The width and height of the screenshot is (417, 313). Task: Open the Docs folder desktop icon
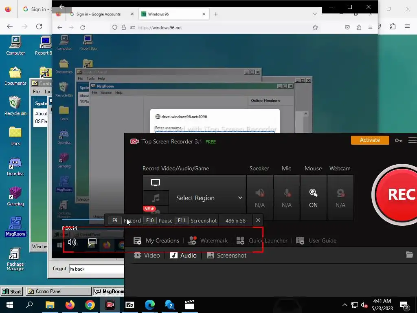(15, 136)
